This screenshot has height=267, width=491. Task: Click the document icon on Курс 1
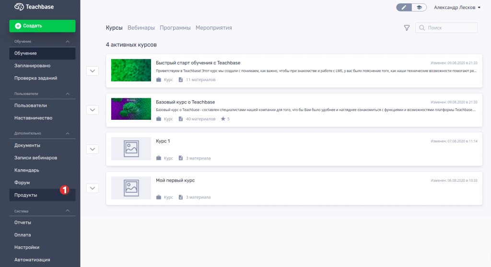click(x=181, y=158)
